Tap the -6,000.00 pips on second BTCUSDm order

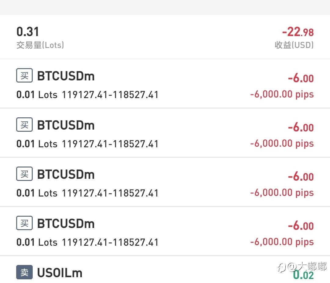[282, 143]
